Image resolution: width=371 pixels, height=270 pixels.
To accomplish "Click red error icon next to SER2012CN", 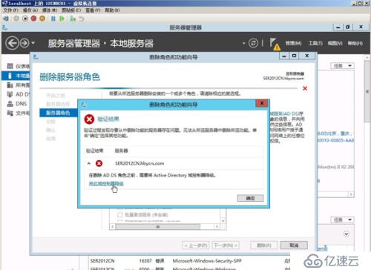I will [99, 163].
